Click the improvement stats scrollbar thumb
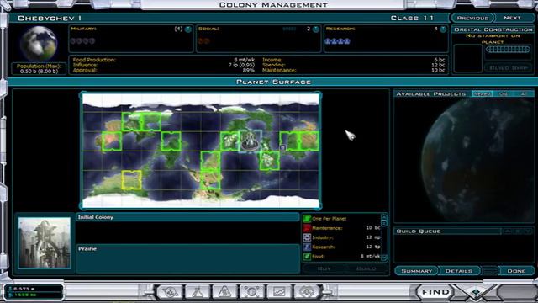The width and height of the screenshot is (538, 303). (x=384, y=223)
